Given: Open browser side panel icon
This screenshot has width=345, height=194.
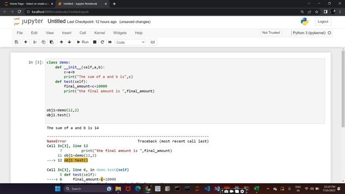Looking at the screenshot, I should (326, 12).
